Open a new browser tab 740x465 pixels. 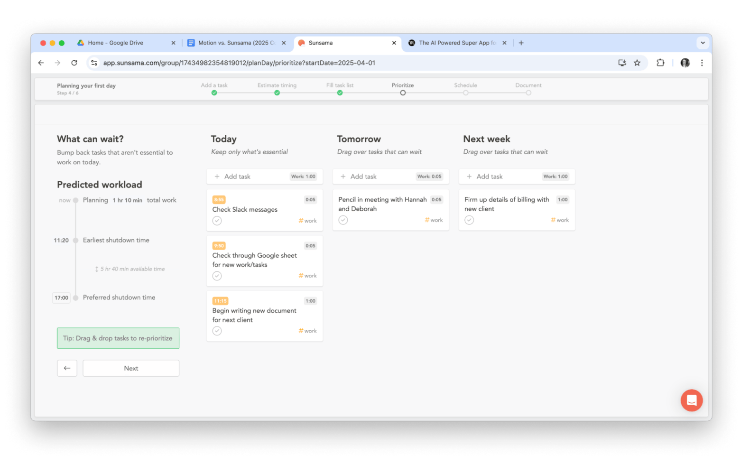point(521,43)
